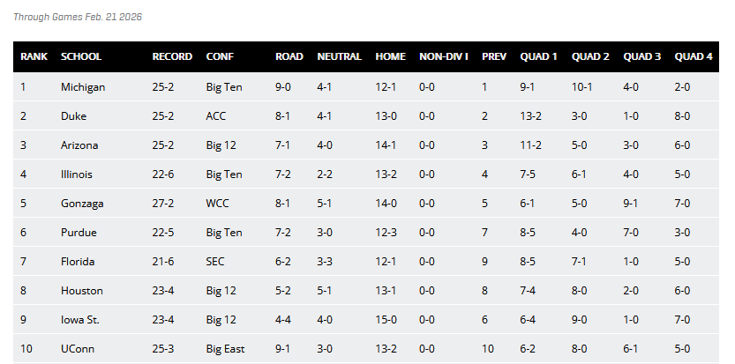Sort by NEUTRAL column header
This screenshot has width=735, height=364.
339,56
